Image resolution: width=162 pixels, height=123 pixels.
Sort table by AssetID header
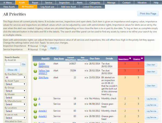click(x=45, y=59)
